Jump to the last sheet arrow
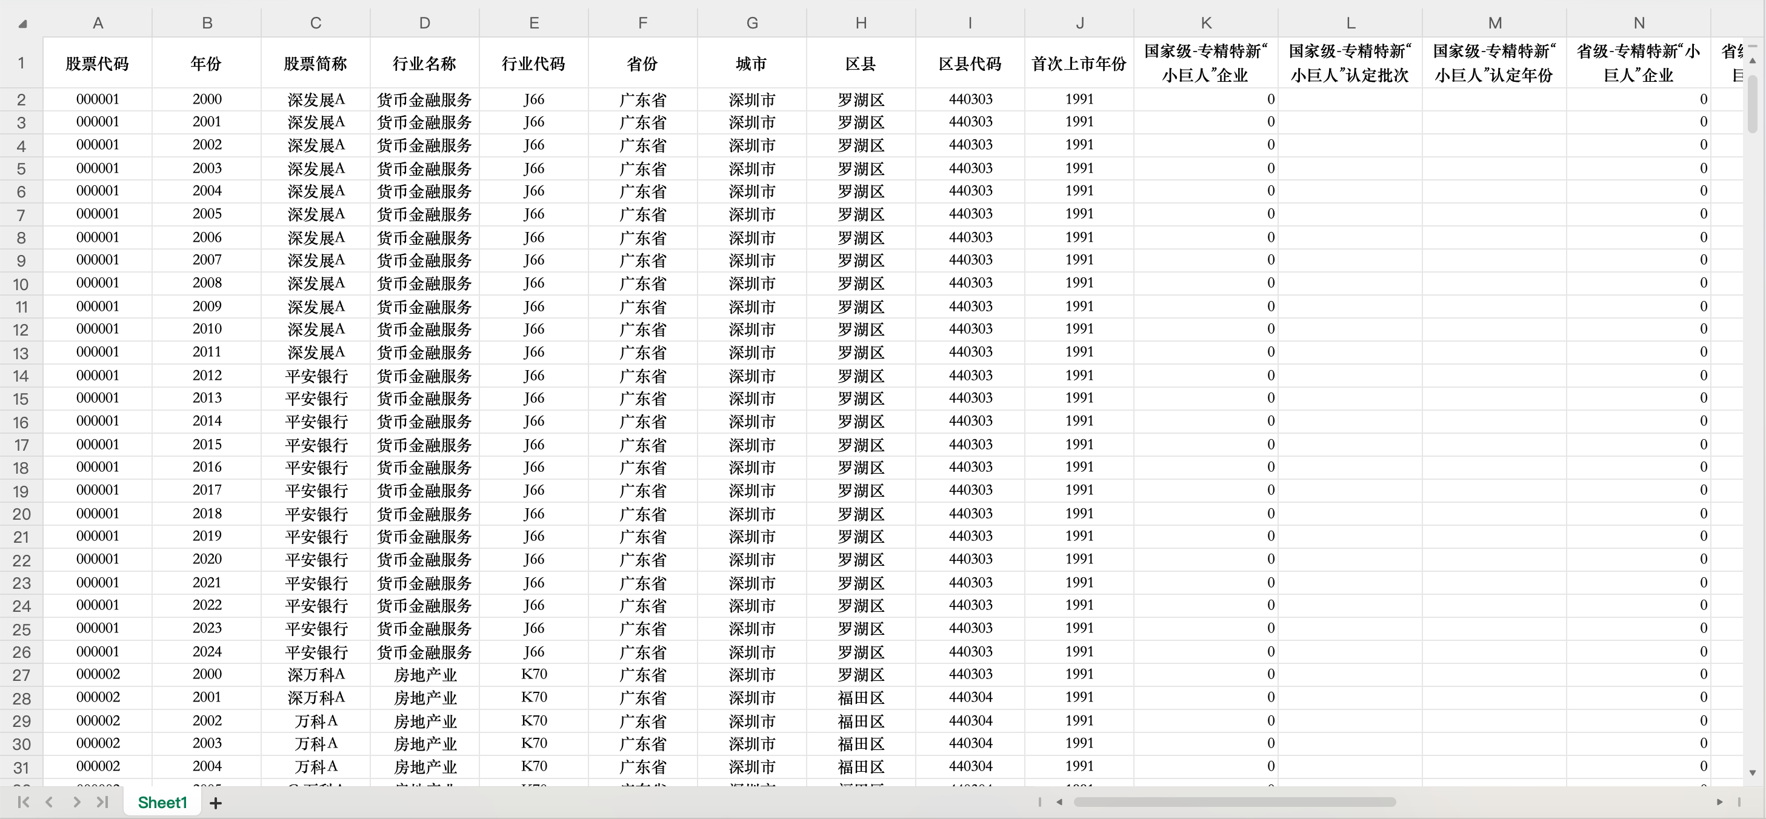Screen dimensions: 1766x819 (x=102, y=802)
